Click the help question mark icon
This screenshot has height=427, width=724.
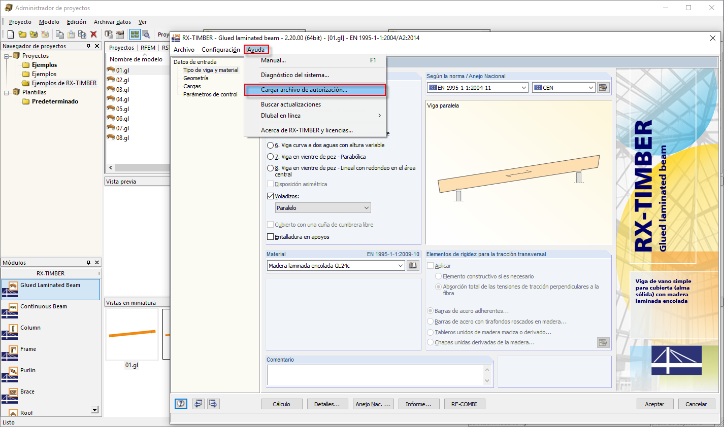(181, 404)
